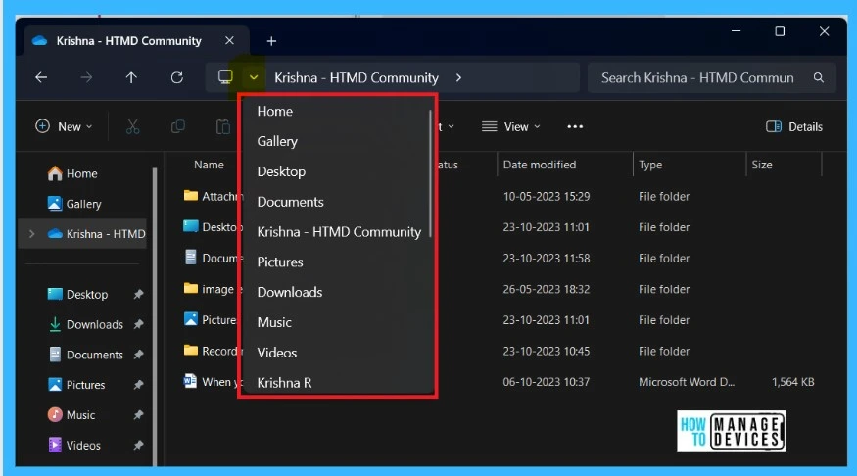This screenshot has height=476, width=857.
Task: Click the search magnifier icon
Action: [x=818, y=77]
